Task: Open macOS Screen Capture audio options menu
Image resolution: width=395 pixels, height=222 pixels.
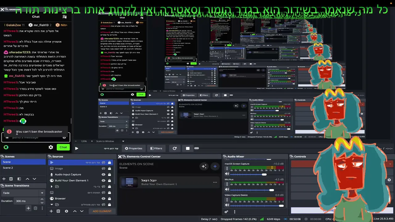Action: [227, 169]
